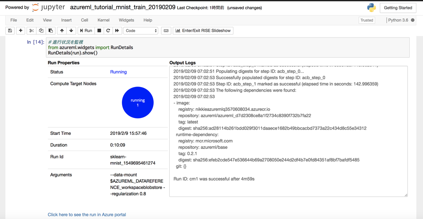The width and height of the screenshot is (423, 219).
Task: Open the Insert menu
Action: [x=67, y=20]
